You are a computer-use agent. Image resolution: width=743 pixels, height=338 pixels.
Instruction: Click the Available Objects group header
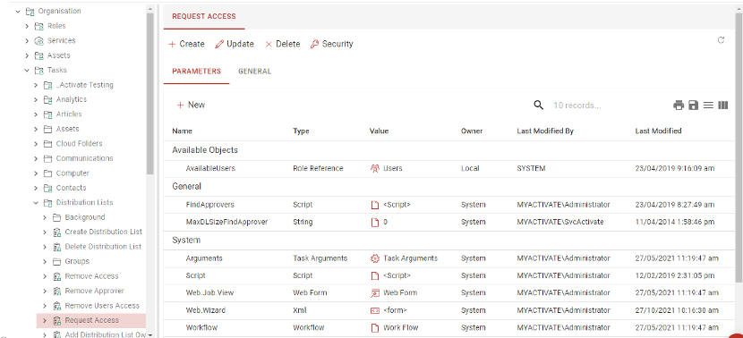pos(205,150)
